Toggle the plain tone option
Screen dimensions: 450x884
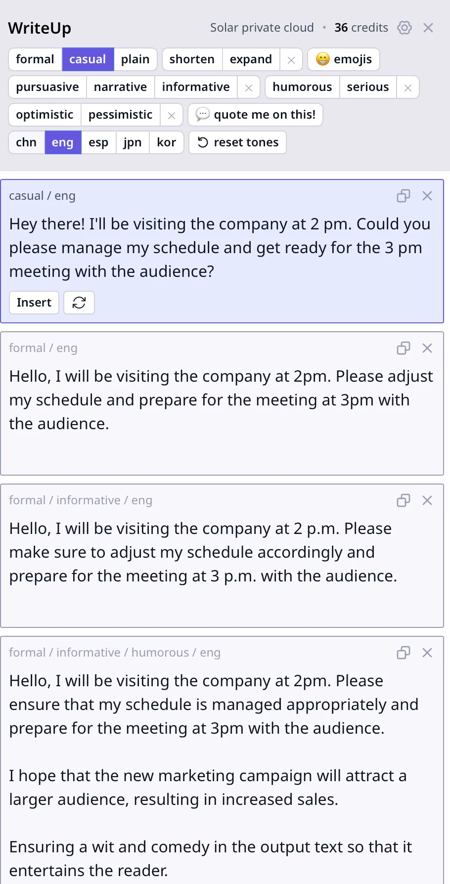(135, 59)
